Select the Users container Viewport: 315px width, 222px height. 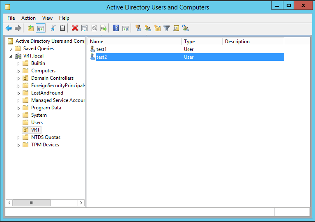37,123
